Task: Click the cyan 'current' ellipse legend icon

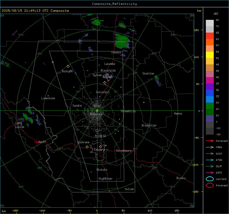Action: (x=210, y=179)
